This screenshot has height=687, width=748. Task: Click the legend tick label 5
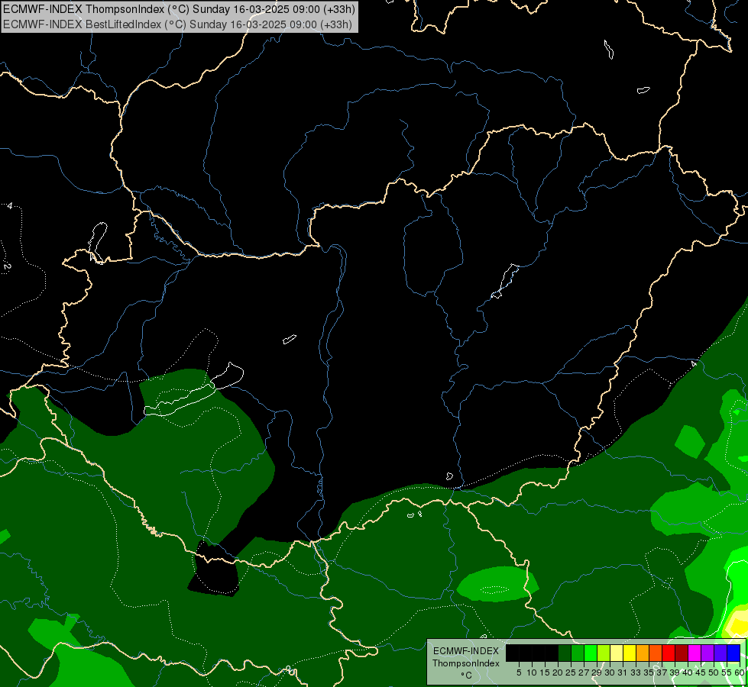click(519, 672)
